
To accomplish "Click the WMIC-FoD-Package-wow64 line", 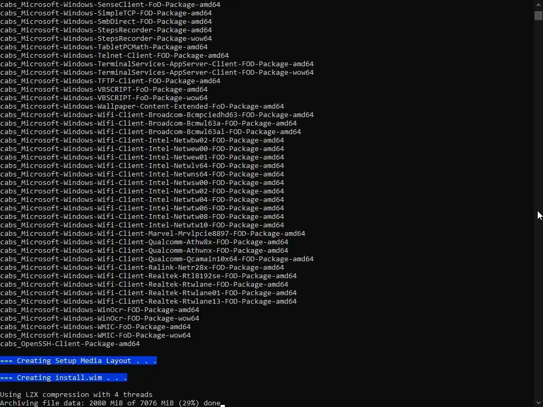I will click(95, 335).
